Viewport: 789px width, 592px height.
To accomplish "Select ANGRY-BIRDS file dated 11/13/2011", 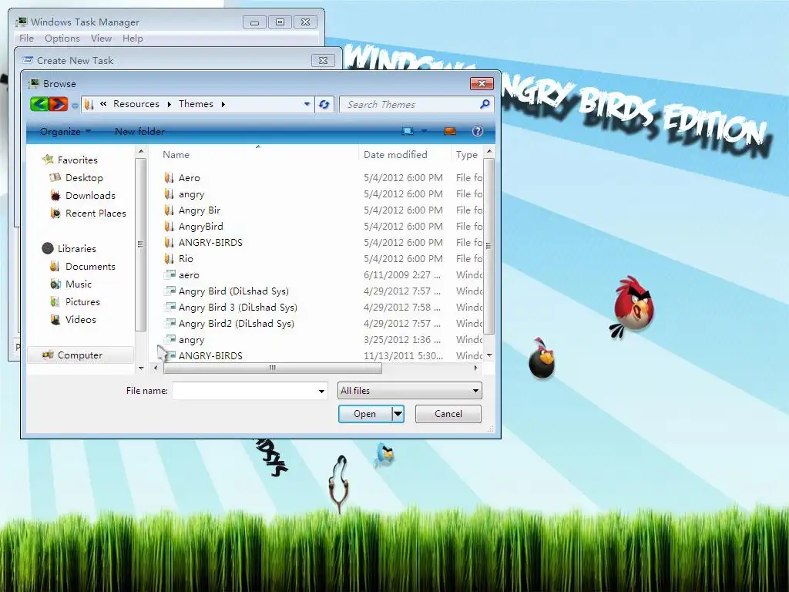I will tap(210, 356).
